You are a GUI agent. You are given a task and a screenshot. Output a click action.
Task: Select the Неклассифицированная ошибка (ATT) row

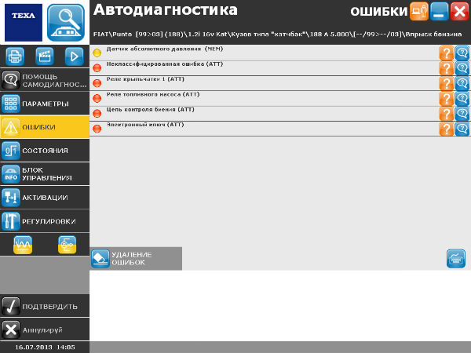pos(259,68)
